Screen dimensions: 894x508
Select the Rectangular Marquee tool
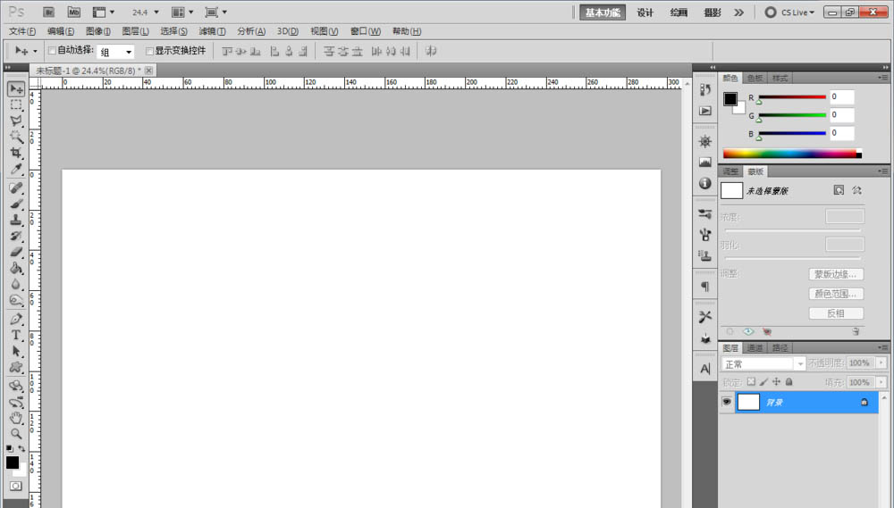click(16, 104)
